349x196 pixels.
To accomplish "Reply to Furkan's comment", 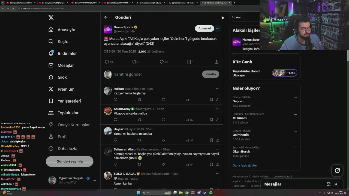I will 115,100.
